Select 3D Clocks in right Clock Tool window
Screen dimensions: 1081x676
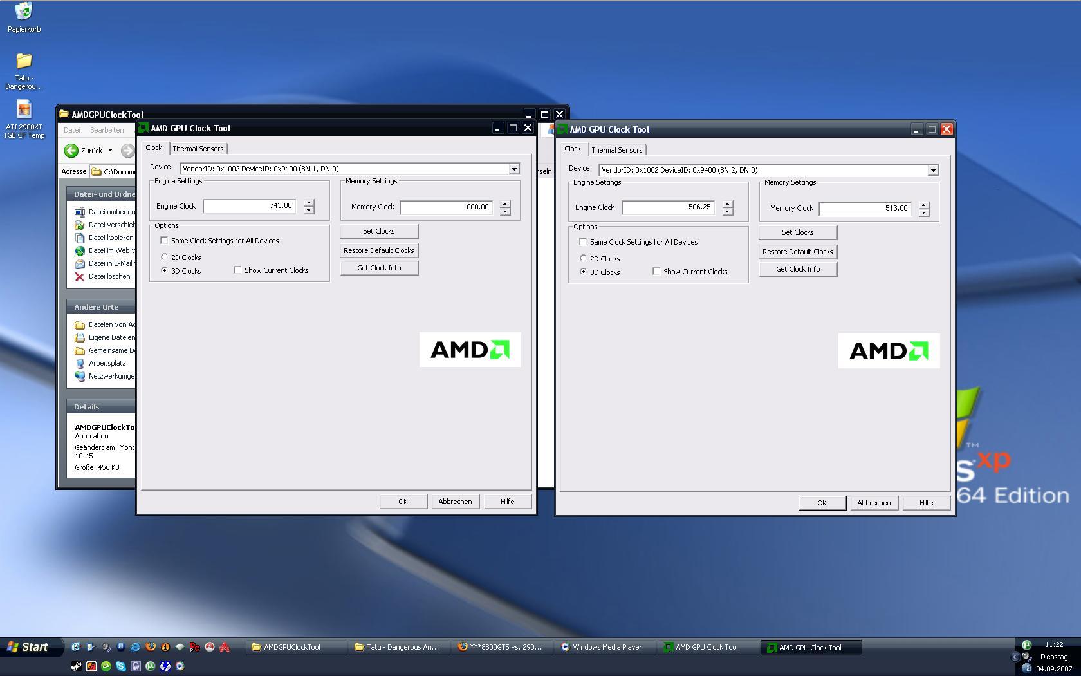coord(583,272)
